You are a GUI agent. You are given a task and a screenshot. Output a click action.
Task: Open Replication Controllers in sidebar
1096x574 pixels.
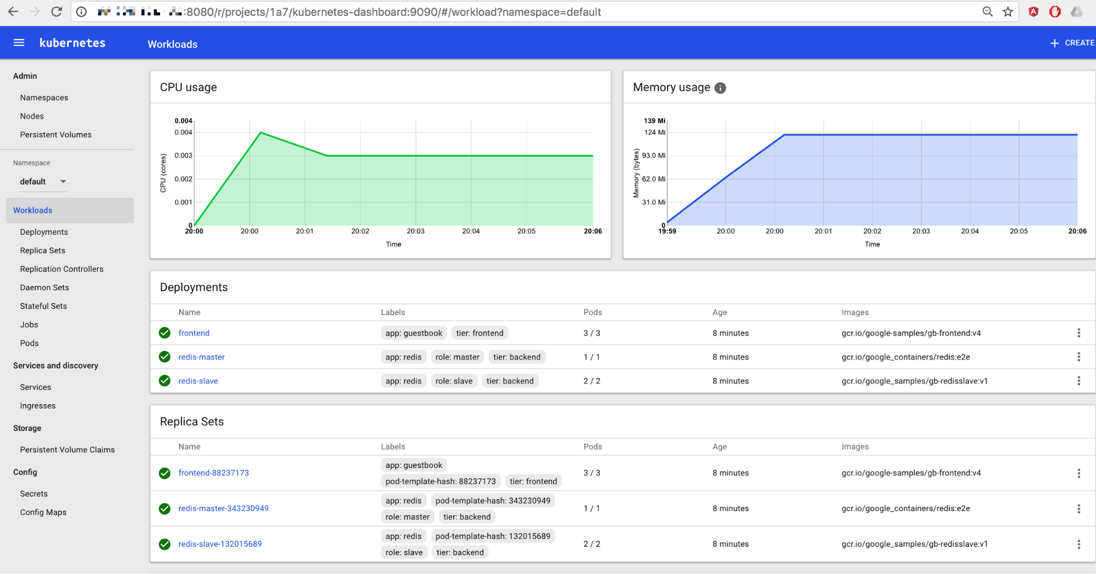tap(61, 269)
